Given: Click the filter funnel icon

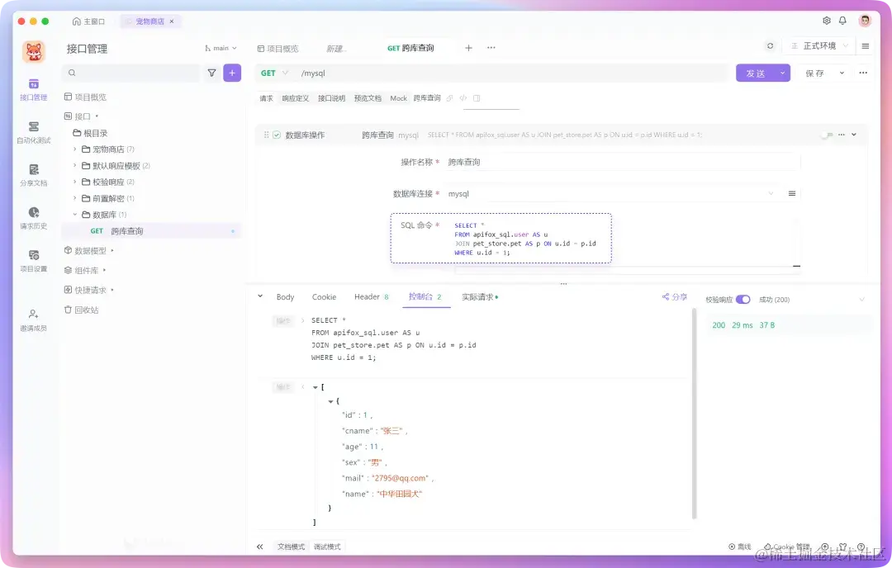Looking at the screenshot, I should click(211, 73).
